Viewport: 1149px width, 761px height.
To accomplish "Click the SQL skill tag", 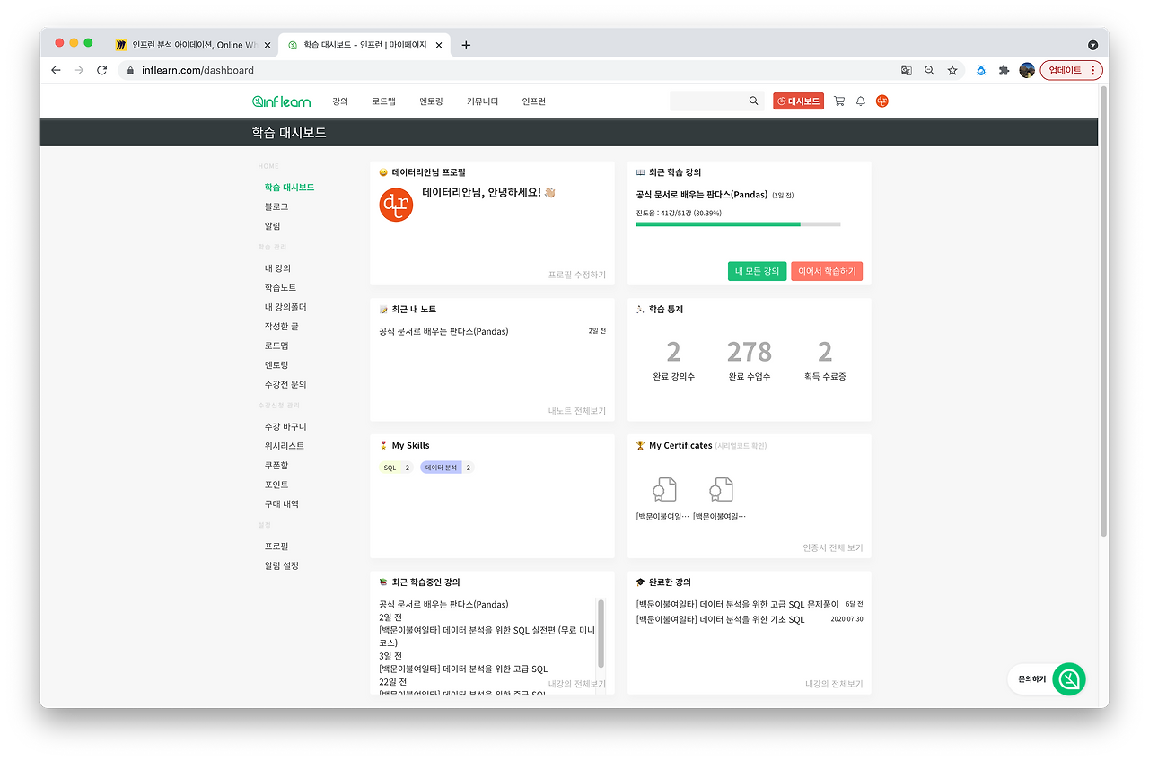I will pos(396,468).
